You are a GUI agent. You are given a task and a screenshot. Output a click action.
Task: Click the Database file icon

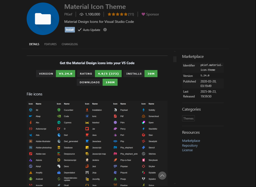click(x=59, y=147)
